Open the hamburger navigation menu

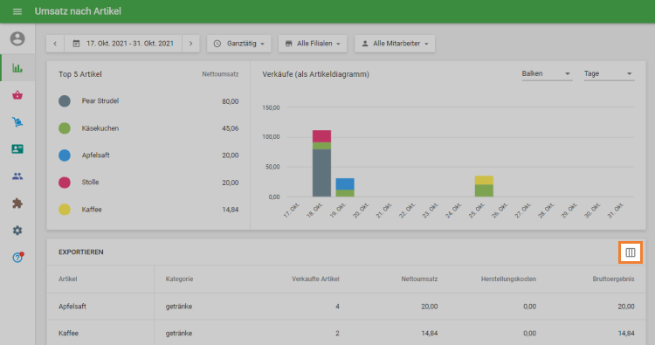[x=17, y=11]
